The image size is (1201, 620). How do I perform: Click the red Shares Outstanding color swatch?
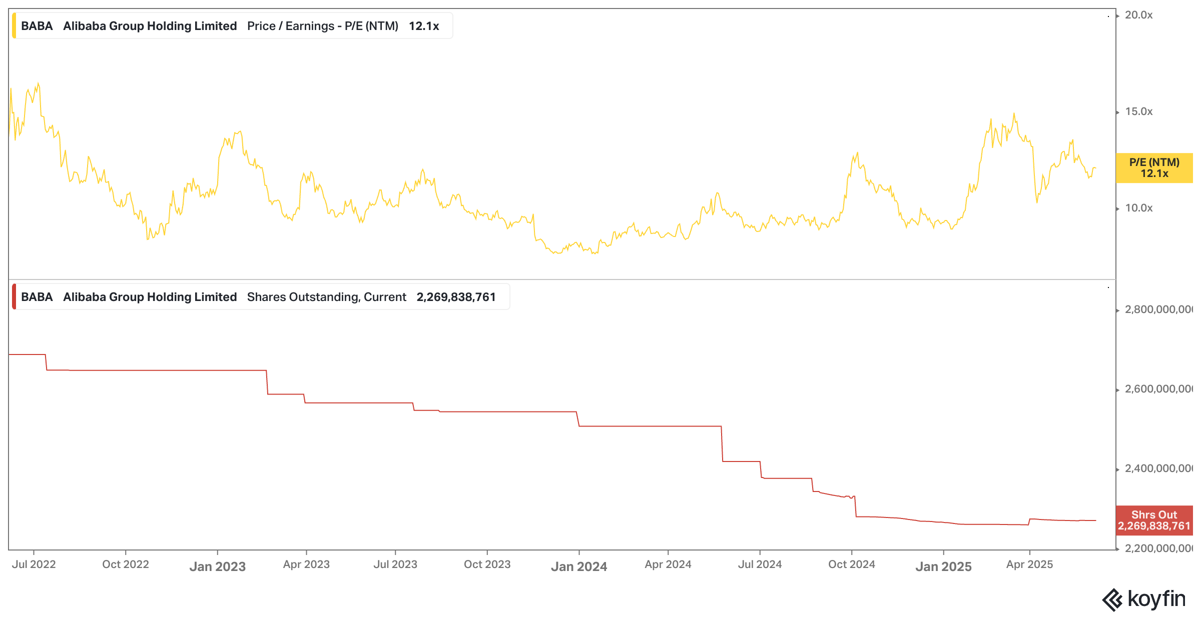[x=14, y=297]
